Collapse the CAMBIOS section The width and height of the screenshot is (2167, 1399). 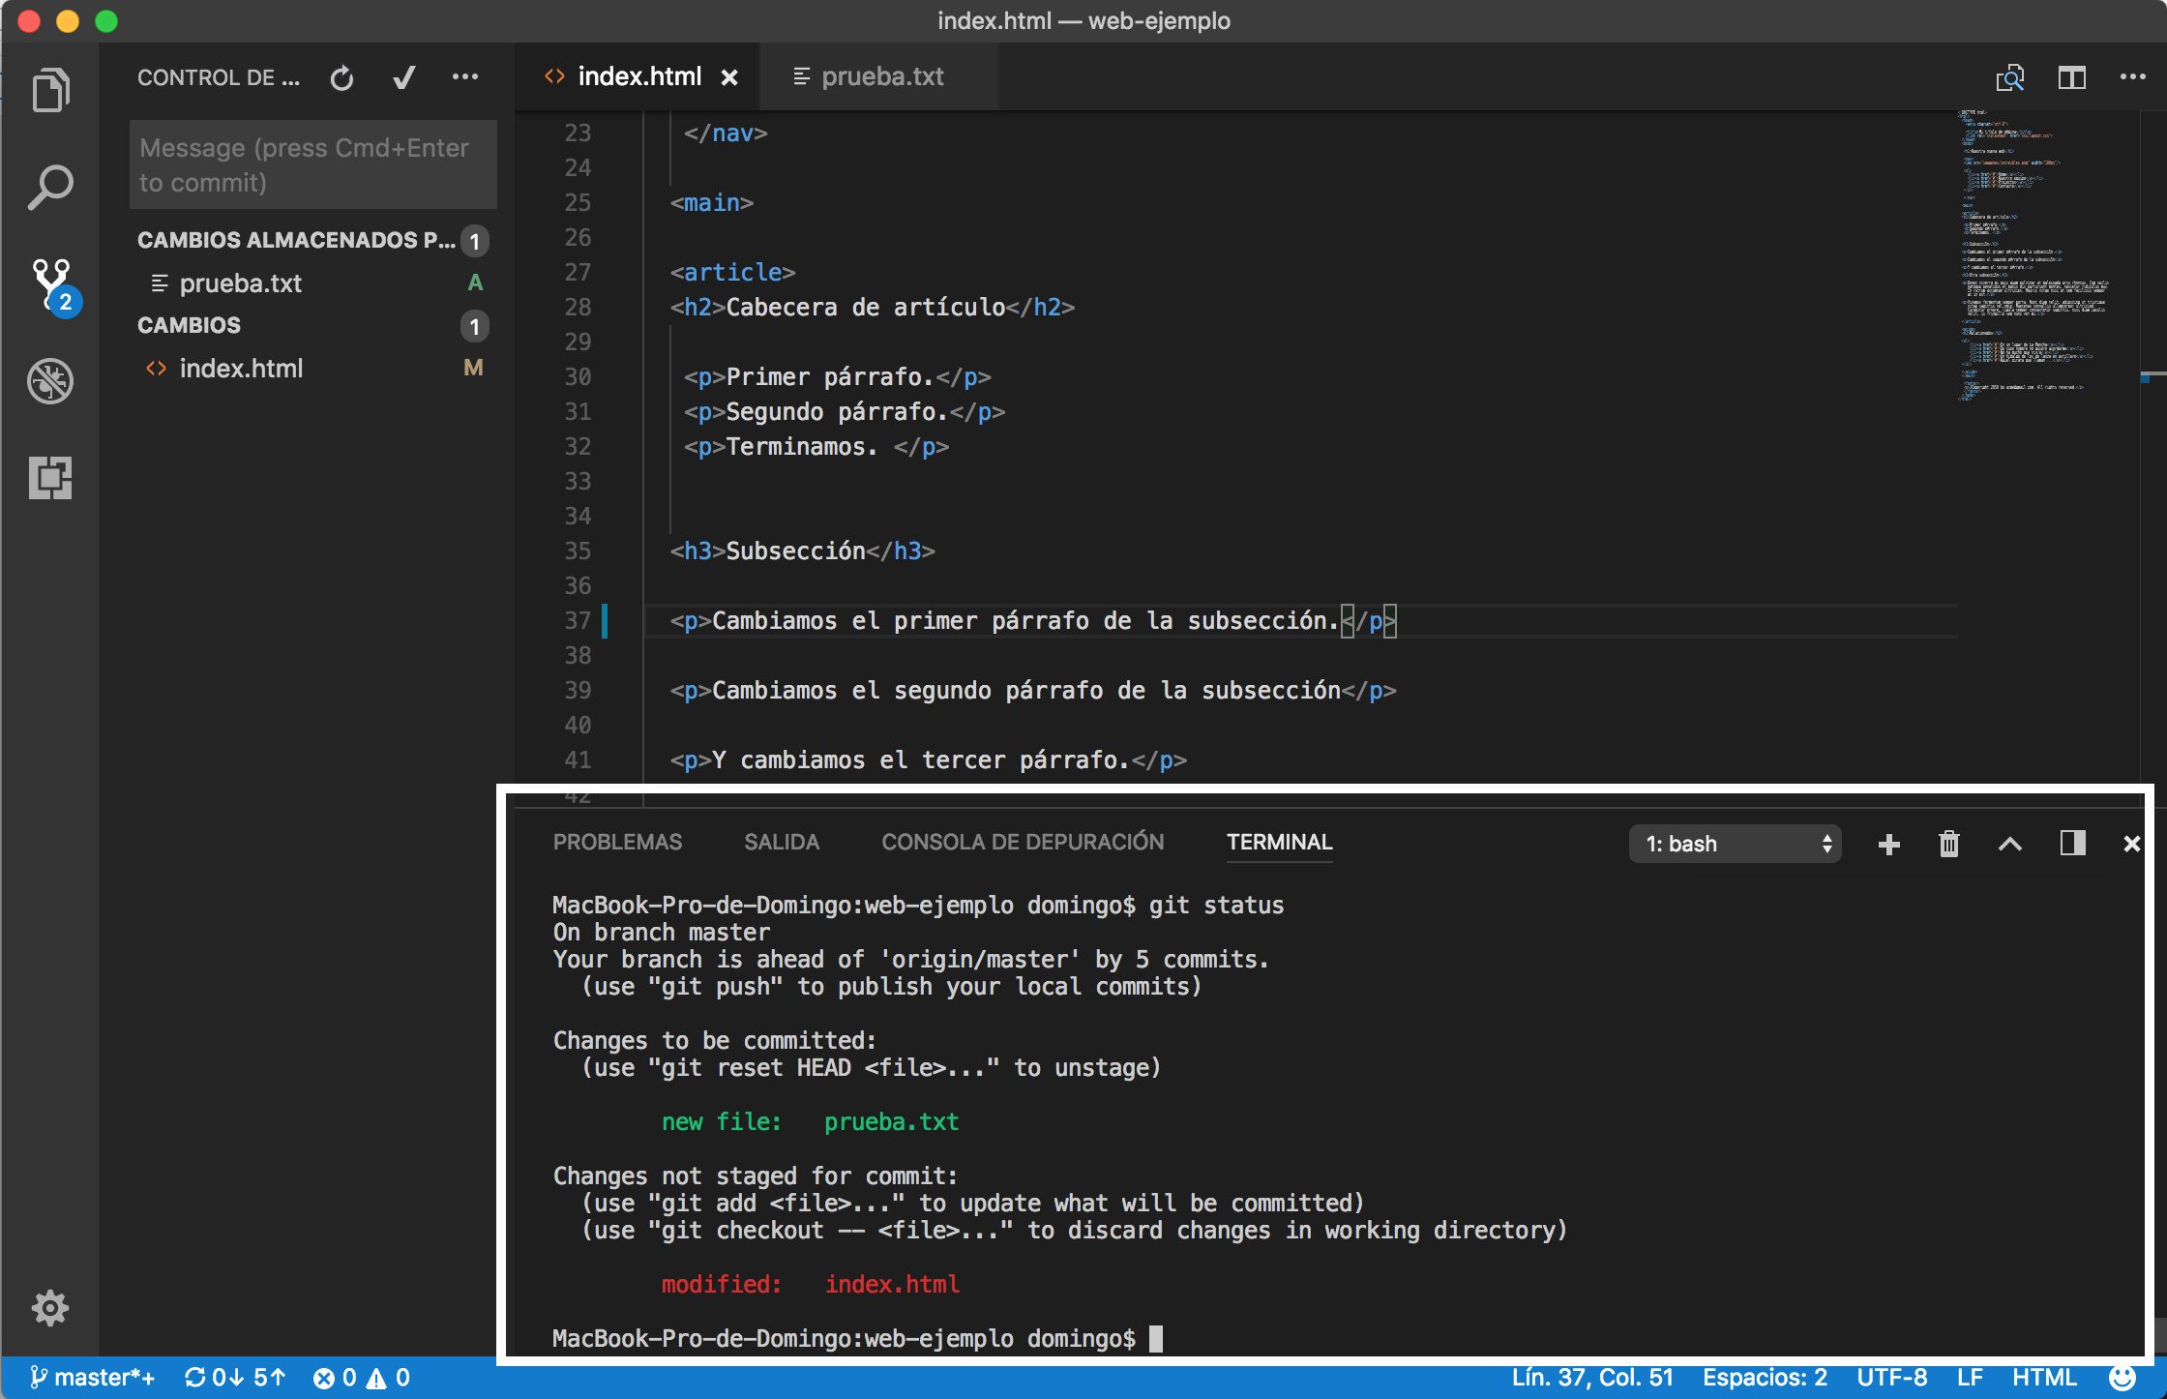pyautogui.click(x=189, y=325)
